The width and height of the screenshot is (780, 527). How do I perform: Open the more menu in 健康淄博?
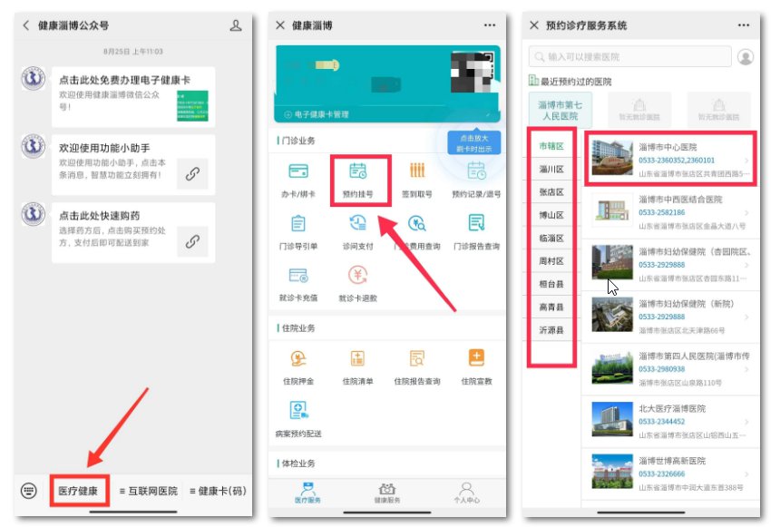pos(490,25)
